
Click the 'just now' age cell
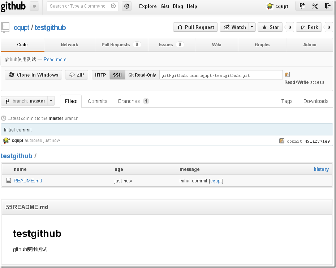[123, 181]
